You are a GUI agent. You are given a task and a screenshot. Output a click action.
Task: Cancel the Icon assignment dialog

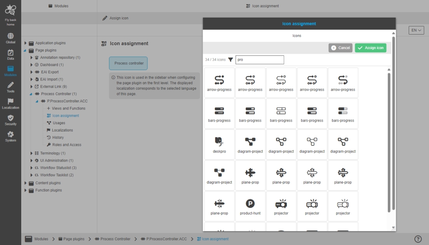click(x=340, y=48)
